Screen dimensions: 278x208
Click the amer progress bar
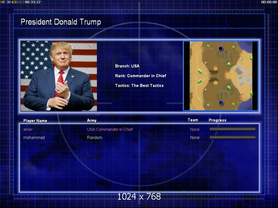click(x=232, y=129)
